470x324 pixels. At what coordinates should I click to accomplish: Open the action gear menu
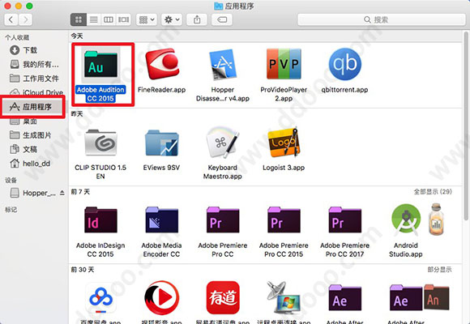(172, 19)
